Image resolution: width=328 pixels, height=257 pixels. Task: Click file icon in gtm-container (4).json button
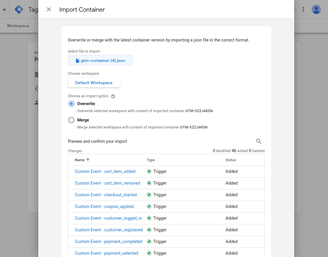pyautogui.click(x=77, y=60)
